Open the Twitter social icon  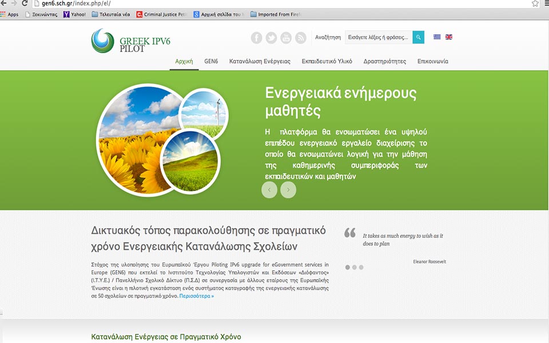tap(271, 38)
